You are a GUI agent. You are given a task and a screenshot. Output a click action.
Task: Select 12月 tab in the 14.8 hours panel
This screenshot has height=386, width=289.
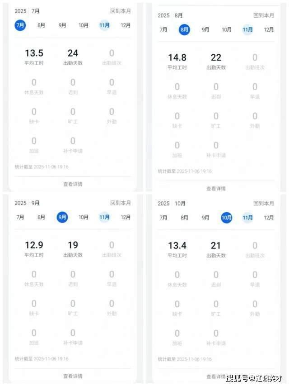point(269,30)
